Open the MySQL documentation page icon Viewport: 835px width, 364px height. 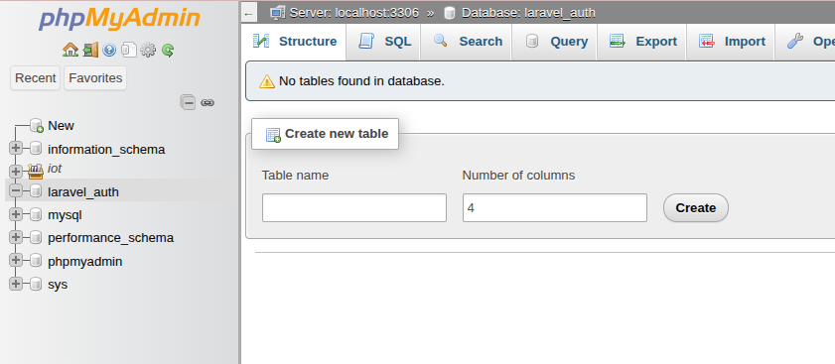[128, 50]
